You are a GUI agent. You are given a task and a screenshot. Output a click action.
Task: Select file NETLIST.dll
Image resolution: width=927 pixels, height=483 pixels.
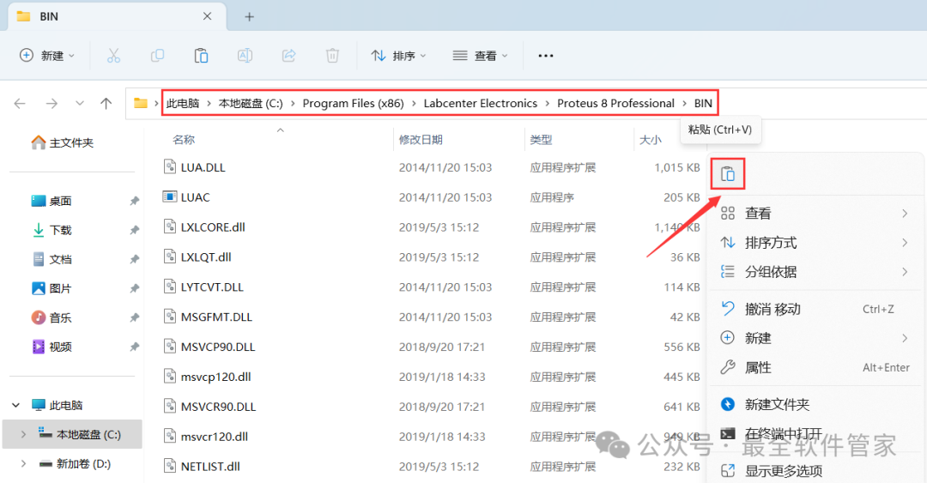tap(210, 467)
